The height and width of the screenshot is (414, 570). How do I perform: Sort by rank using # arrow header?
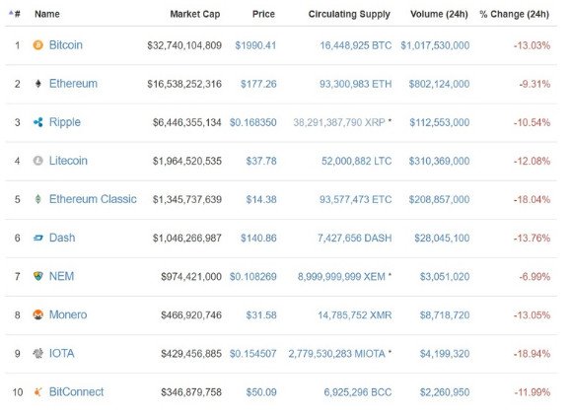point(15,14)
